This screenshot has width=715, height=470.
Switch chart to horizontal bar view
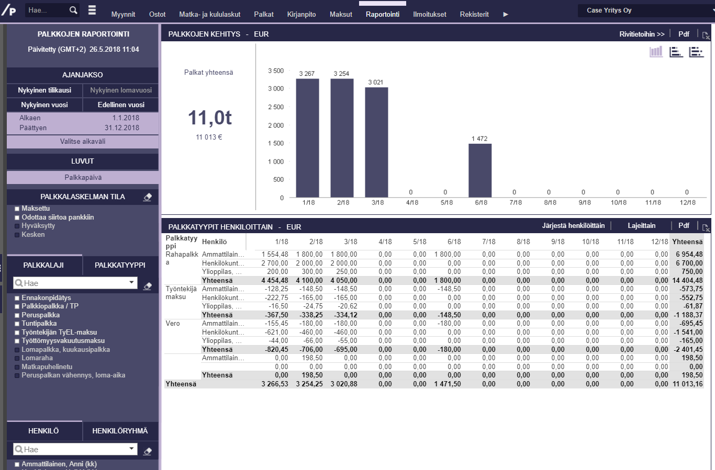click(x=676, y=52)
